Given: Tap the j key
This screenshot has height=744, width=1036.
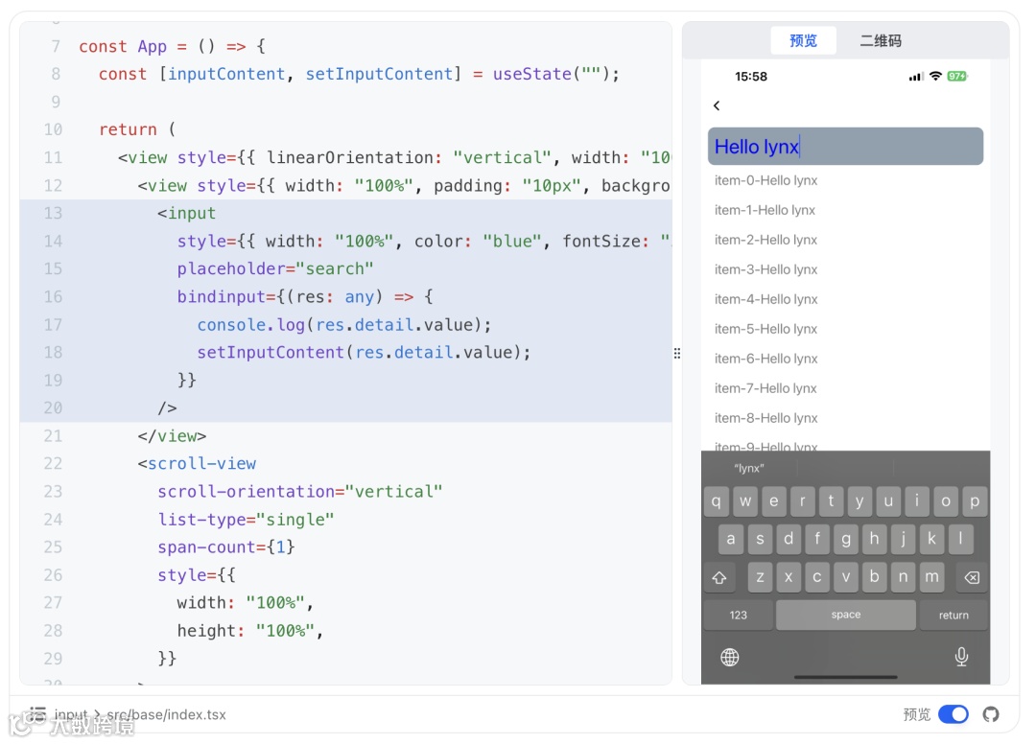Looking at the screenshot, I should (x=904, y=539).
